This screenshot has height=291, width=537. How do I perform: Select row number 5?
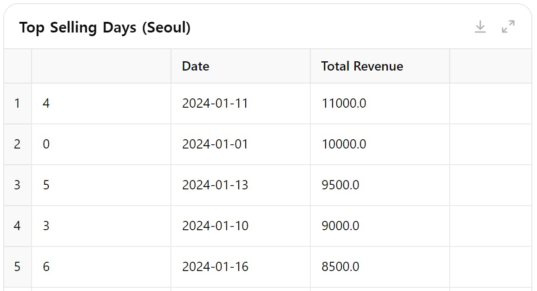pyautogui.click(x=17, y=266)
